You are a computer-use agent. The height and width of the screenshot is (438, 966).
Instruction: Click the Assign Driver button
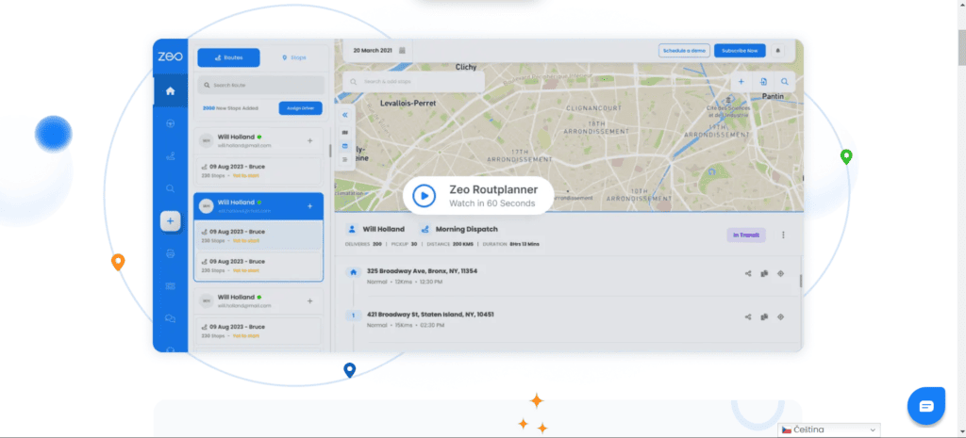pyautogui.click(x=300, y=108)
